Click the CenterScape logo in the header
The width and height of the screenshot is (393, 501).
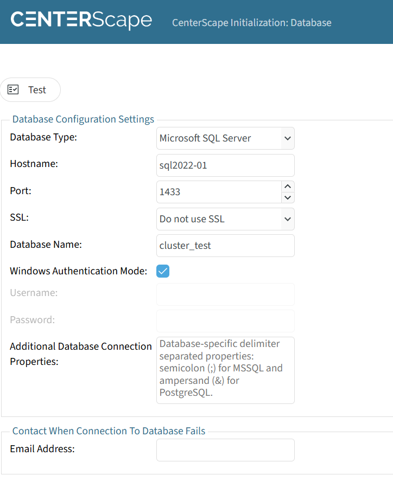pos(81,21)
